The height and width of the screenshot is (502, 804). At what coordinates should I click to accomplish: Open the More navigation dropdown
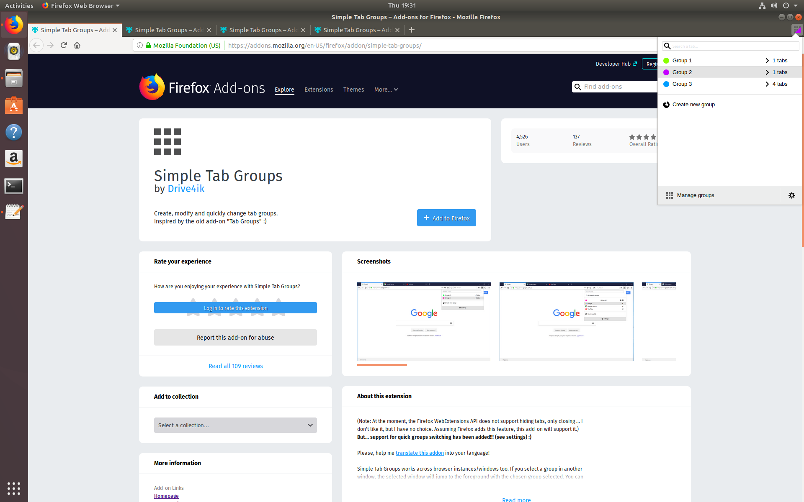click(x=385, y=89)
